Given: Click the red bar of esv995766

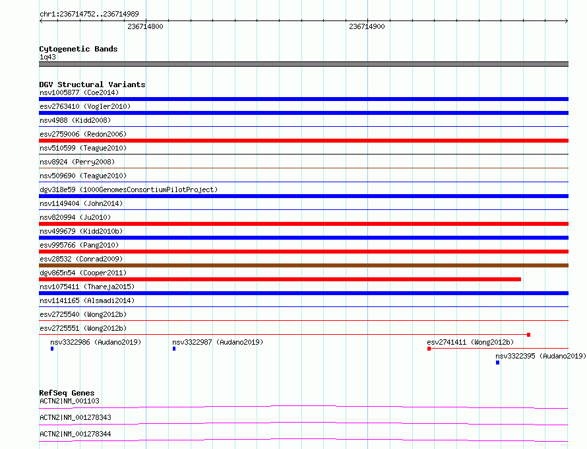Looking at the screenshot, I should (303, 252).
